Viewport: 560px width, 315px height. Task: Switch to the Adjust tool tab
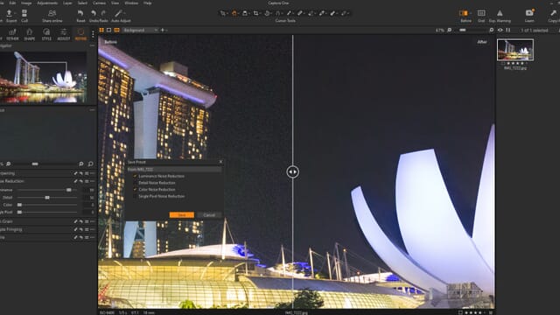click(64, 34)
